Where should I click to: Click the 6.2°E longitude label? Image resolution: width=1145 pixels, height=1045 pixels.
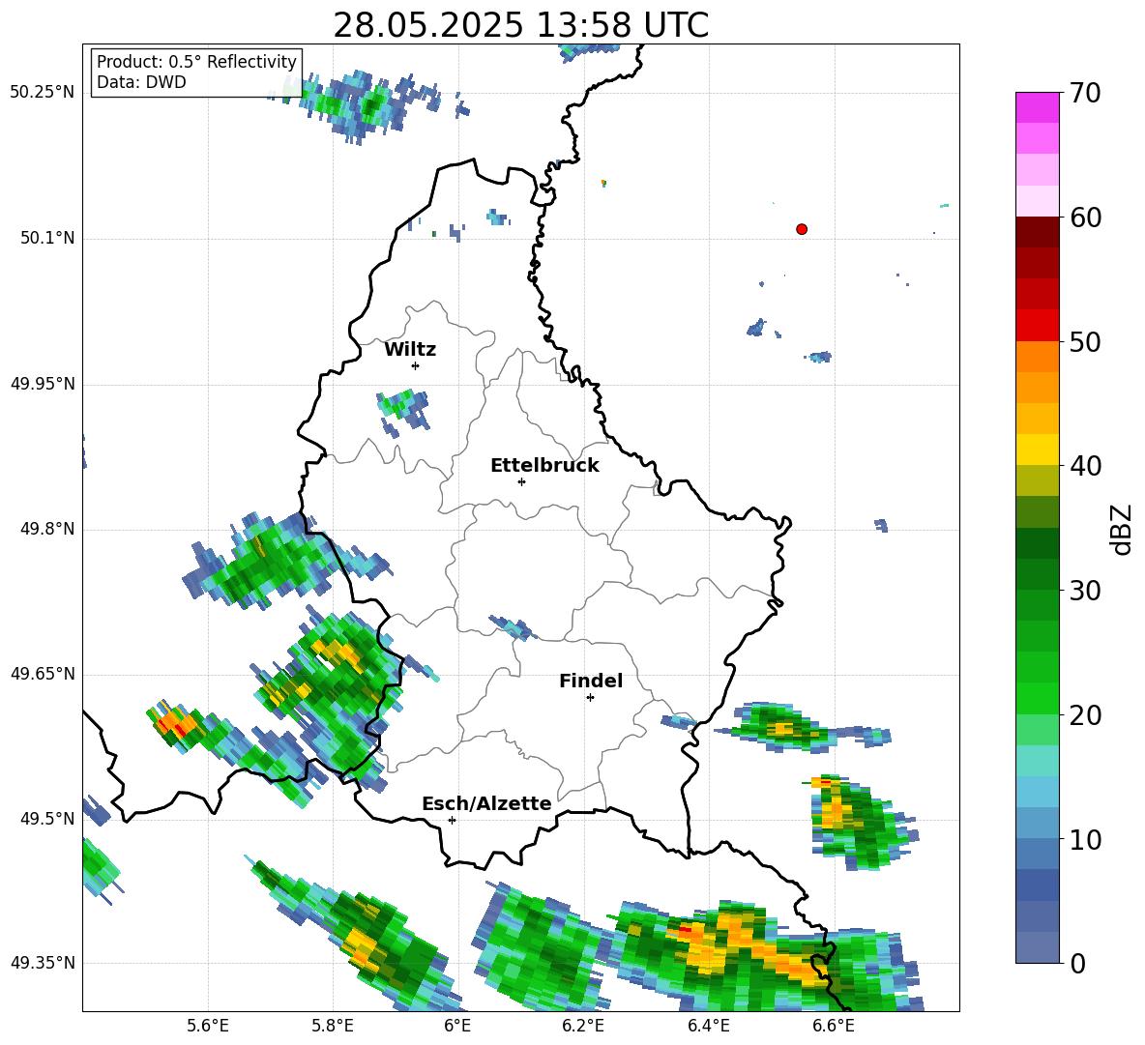point(583,1027)
